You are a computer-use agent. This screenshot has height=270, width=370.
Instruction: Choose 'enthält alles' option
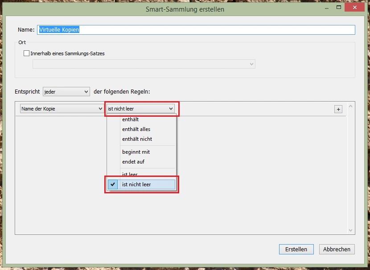click(x=136, y=129)
